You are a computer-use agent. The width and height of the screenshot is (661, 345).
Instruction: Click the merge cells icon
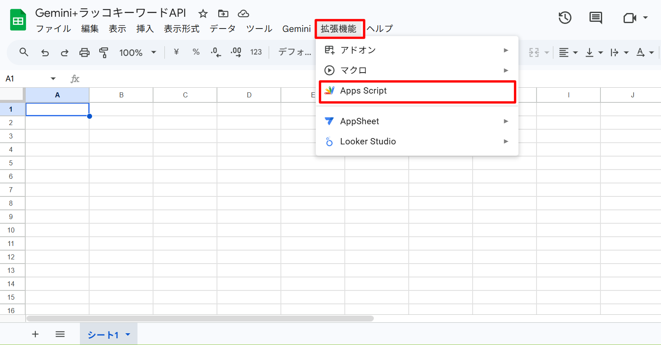(534, 52)
